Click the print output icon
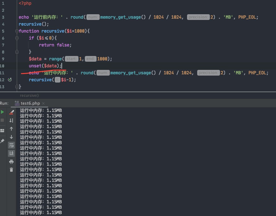The height and width of the screenshot is (216, 276). coord(11,162)
